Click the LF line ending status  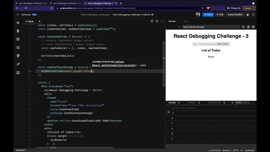242,150
